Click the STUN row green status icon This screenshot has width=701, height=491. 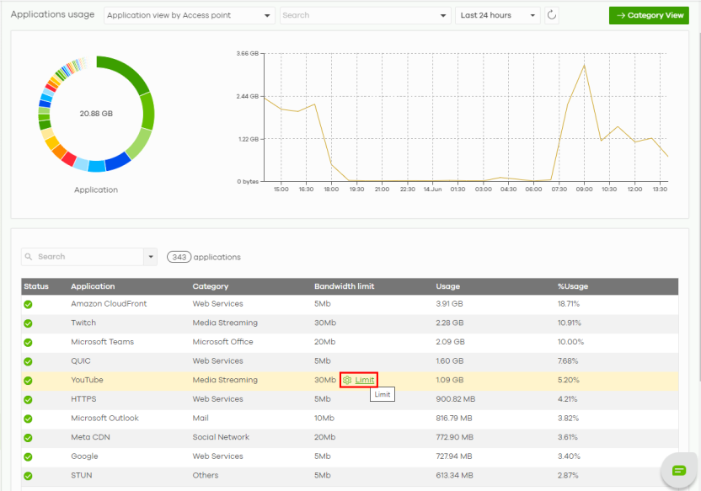tap(28, 476)
